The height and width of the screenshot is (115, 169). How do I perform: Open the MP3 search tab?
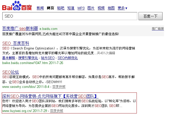(81, 8)
